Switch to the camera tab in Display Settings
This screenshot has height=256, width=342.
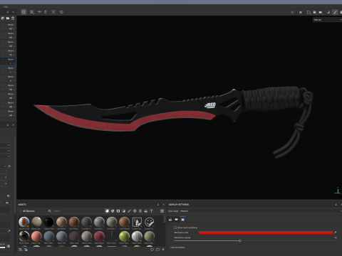(x=177, y=220)
